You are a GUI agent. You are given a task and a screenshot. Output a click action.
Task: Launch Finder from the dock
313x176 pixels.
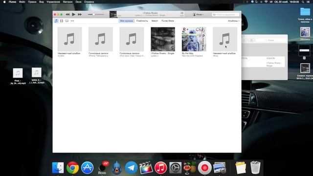point(58,168)
